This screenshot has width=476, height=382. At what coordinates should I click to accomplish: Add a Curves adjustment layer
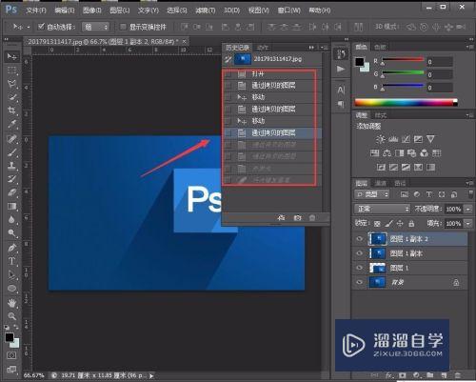406,139
